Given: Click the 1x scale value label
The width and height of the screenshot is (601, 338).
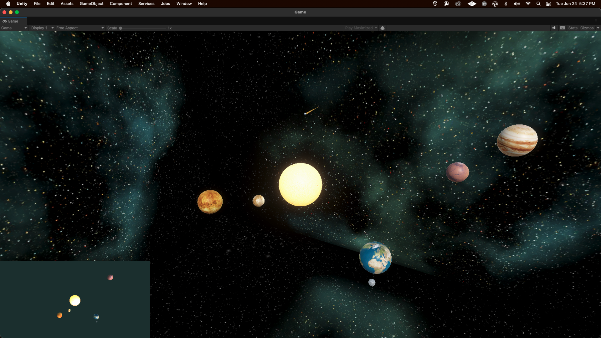Looking at the screenshot, I should (x=170, y=28).
